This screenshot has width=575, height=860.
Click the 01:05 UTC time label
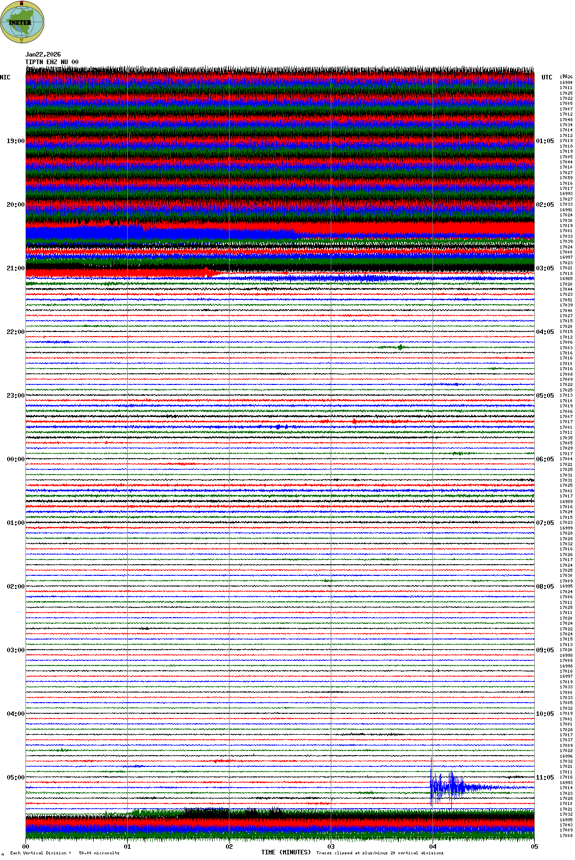(x=545, y=141)
